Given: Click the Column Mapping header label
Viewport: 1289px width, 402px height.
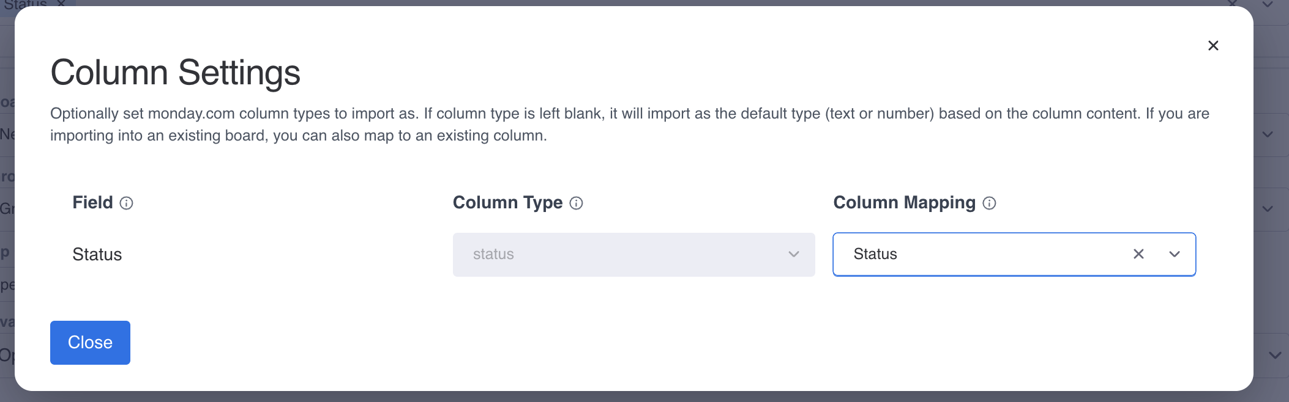Looking at the screenshot, I should 904,202.
